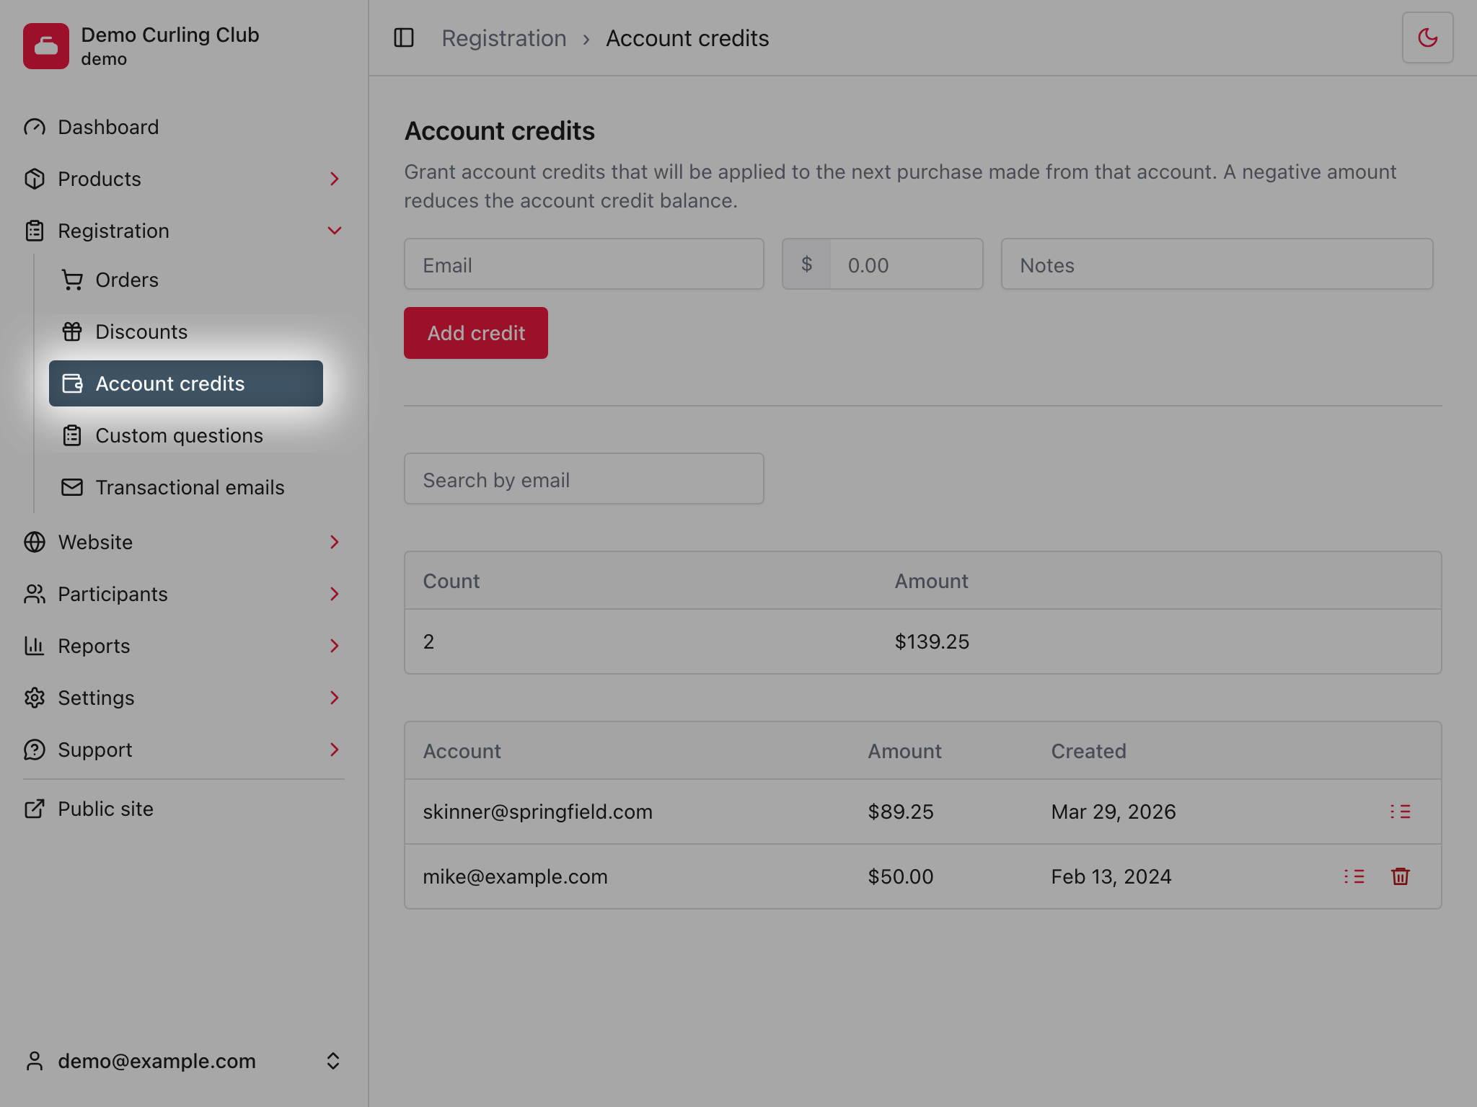Click the Add credit button
1477x1107 pixels.
pos(475,333)
